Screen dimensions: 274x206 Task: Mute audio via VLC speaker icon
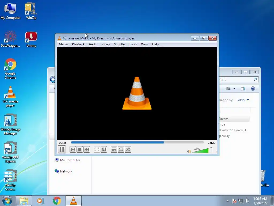pos(189,151)
